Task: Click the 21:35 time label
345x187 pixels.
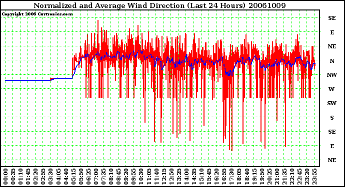Action: [x=284, y=177]
